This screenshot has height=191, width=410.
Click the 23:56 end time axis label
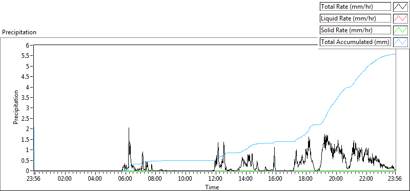(395, 179)
